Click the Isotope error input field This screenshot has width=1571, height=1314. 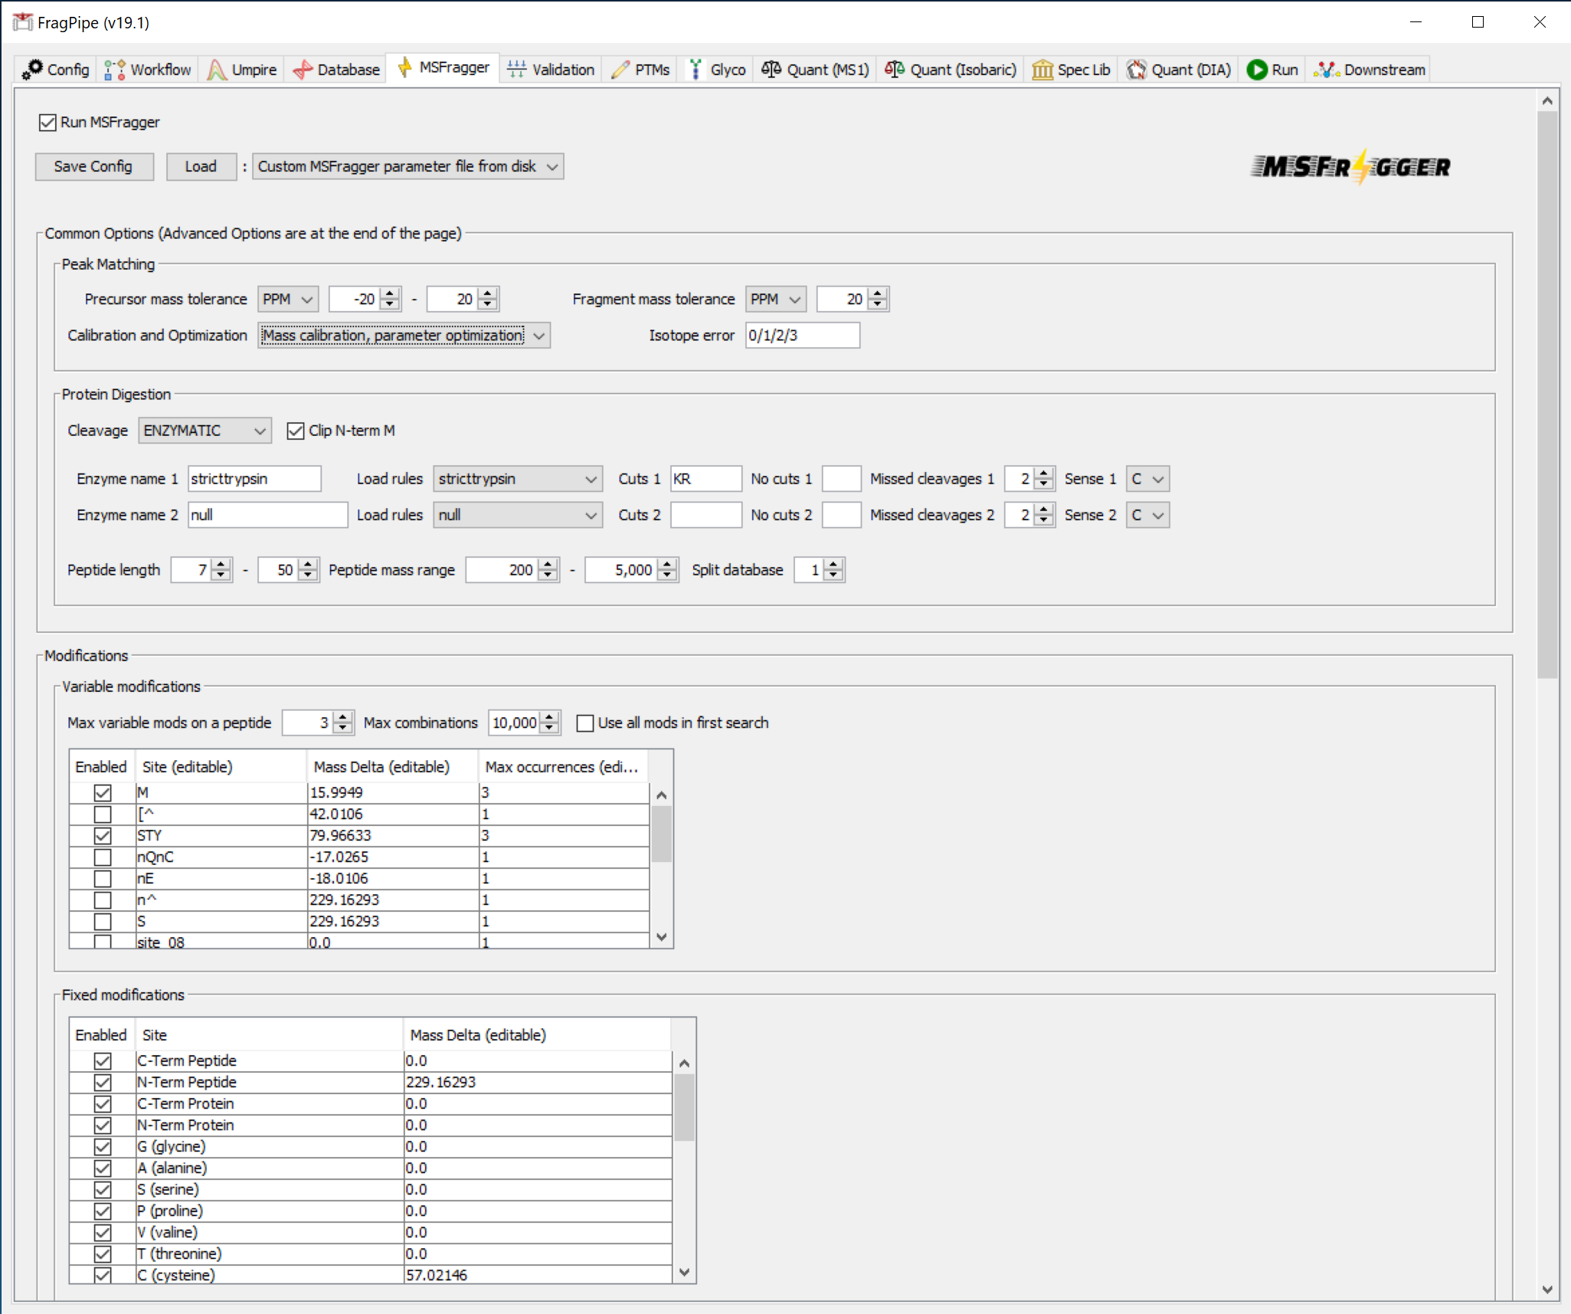pos(802,336)
